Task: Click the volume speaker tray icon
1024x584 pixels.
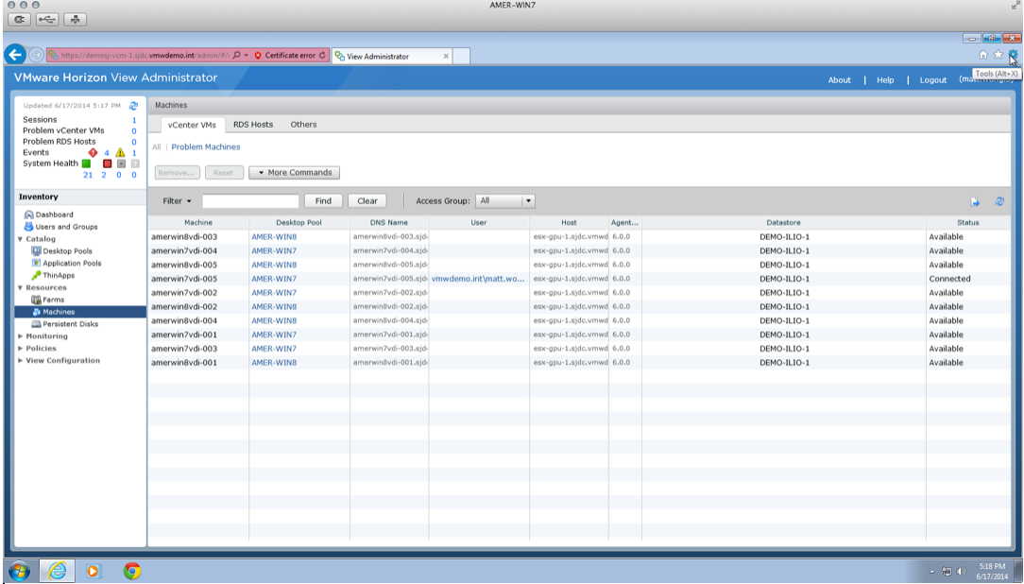Action: [962, 572]
